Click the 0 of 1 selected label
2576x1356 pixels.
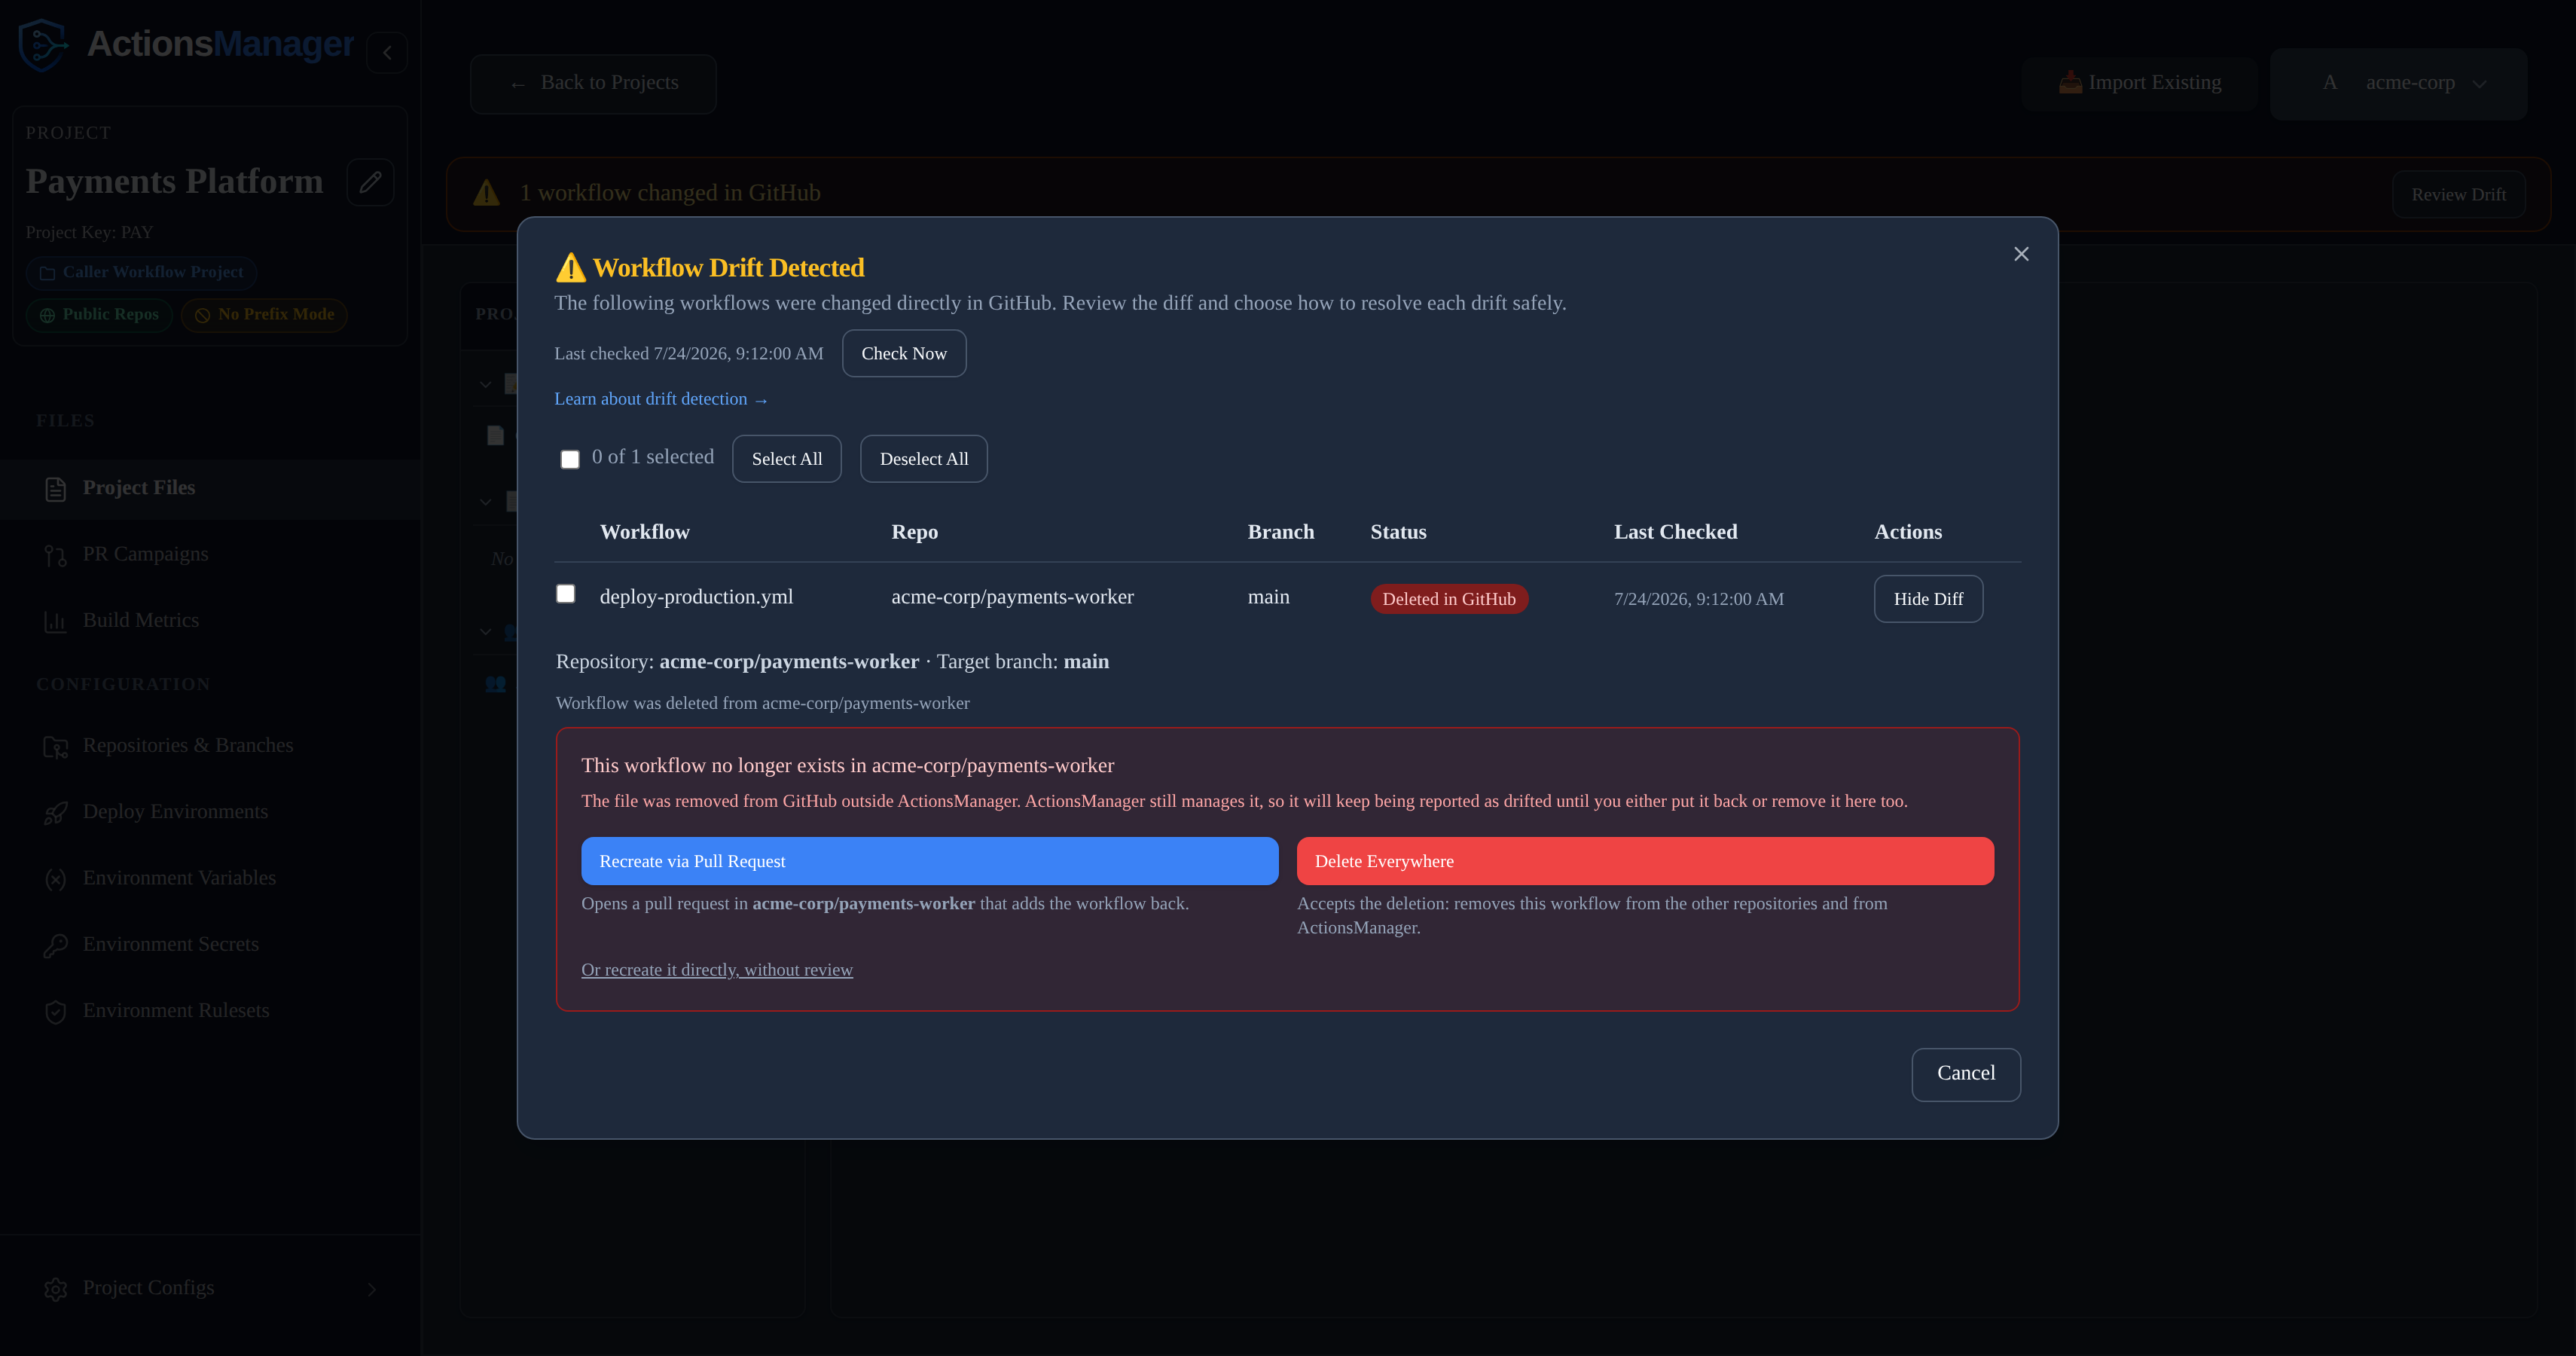[x=653, y=457]
